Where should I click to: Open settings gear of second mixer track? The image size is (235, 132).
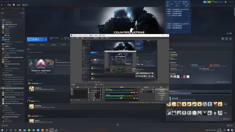(137, 98)
